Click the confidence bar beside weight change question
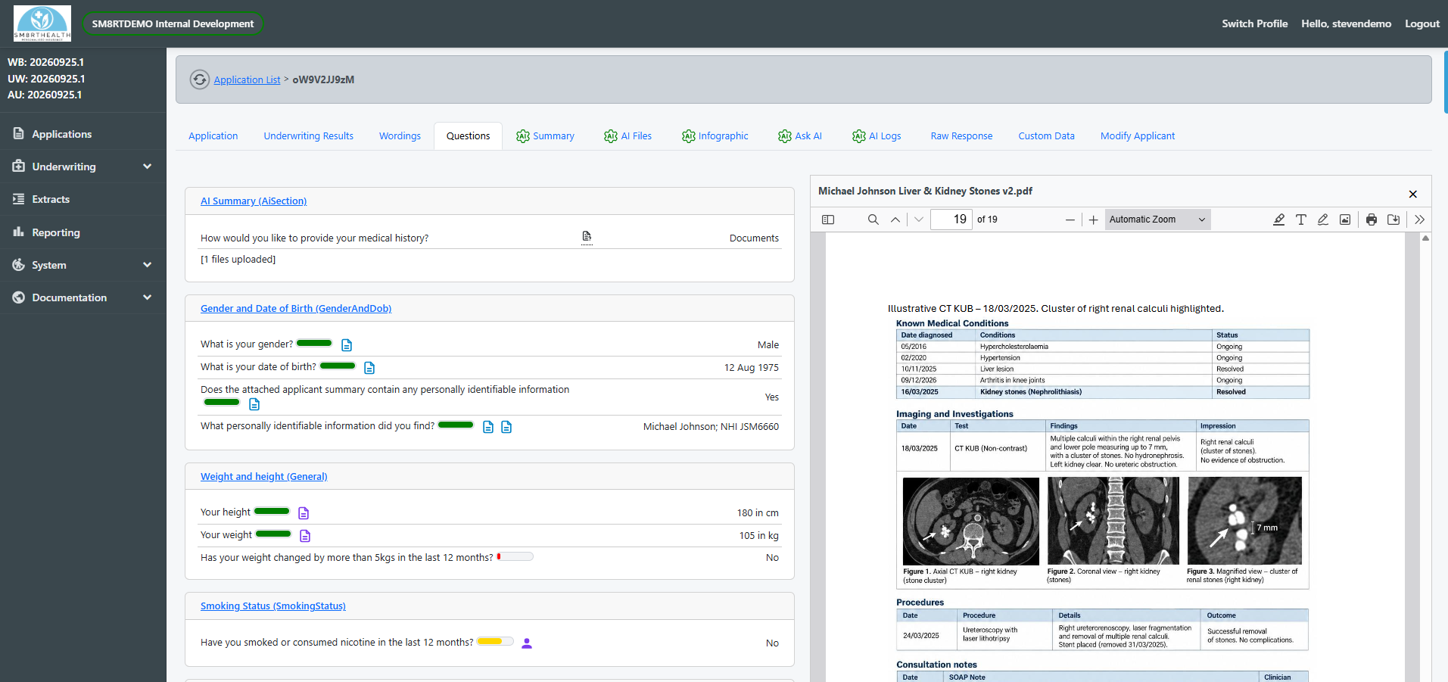 pos(515,556)
